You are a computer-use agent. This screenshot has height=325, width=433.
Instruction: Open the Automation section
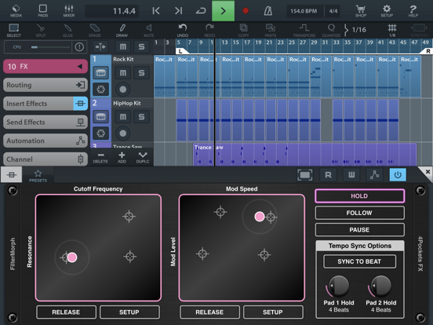click(x=45, y=141)
